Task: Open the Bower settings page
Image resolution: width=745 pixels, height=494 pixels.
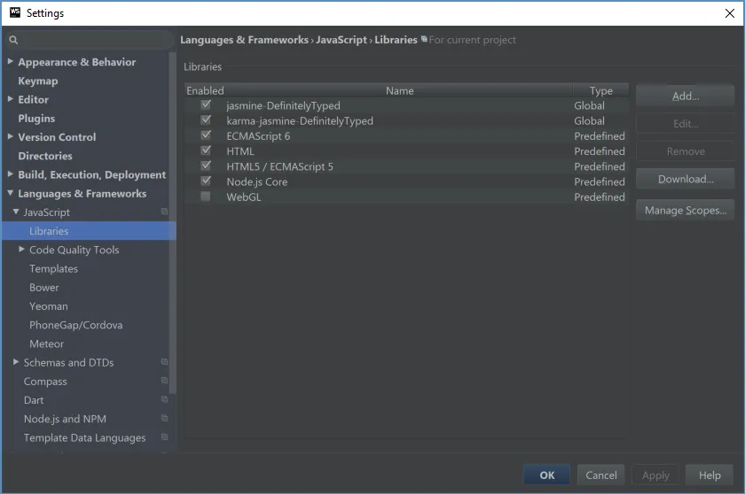Action: point(44,288)
